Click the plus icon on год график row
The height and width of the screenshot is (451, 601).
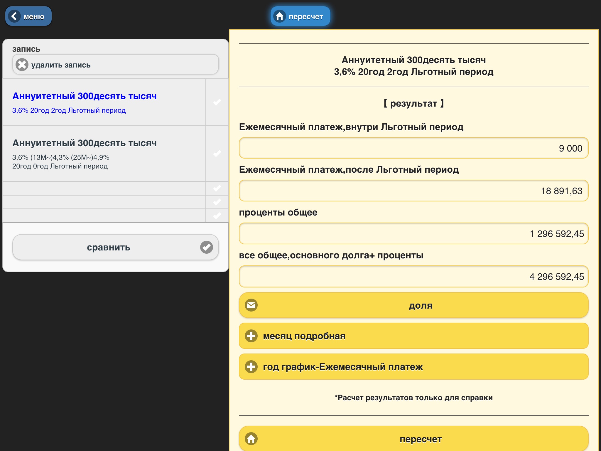pyautogui.click(x=251, y=367)
